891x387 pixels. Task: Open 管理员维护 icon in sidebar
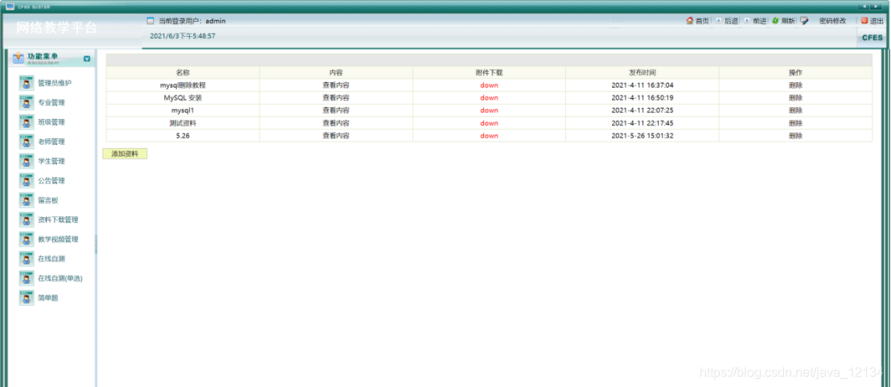(x=27, y=83)
